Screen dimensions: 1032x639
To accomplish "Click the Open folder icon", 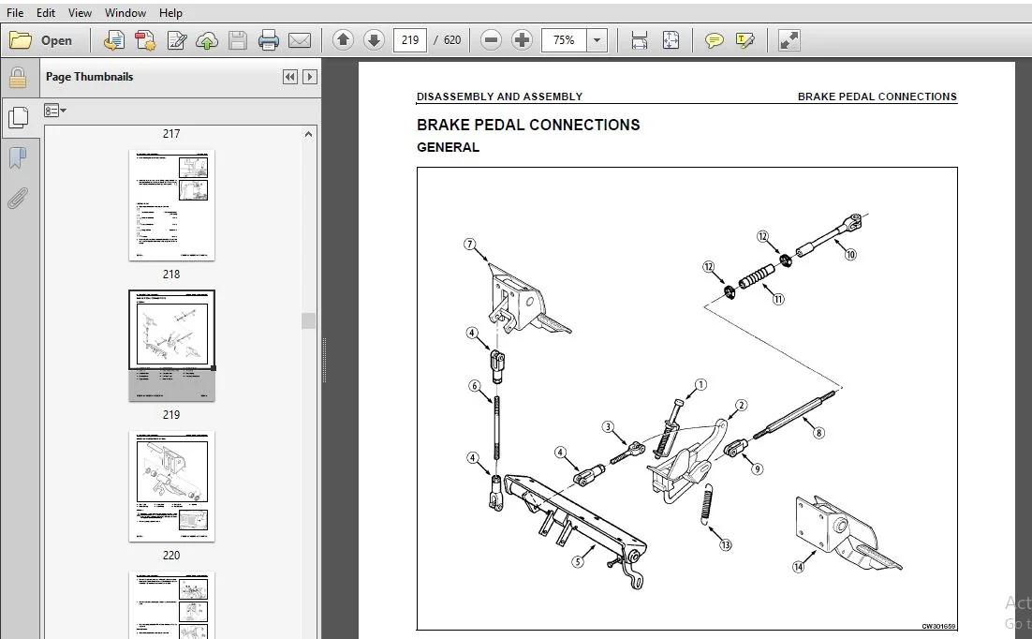I will [21, 40].
